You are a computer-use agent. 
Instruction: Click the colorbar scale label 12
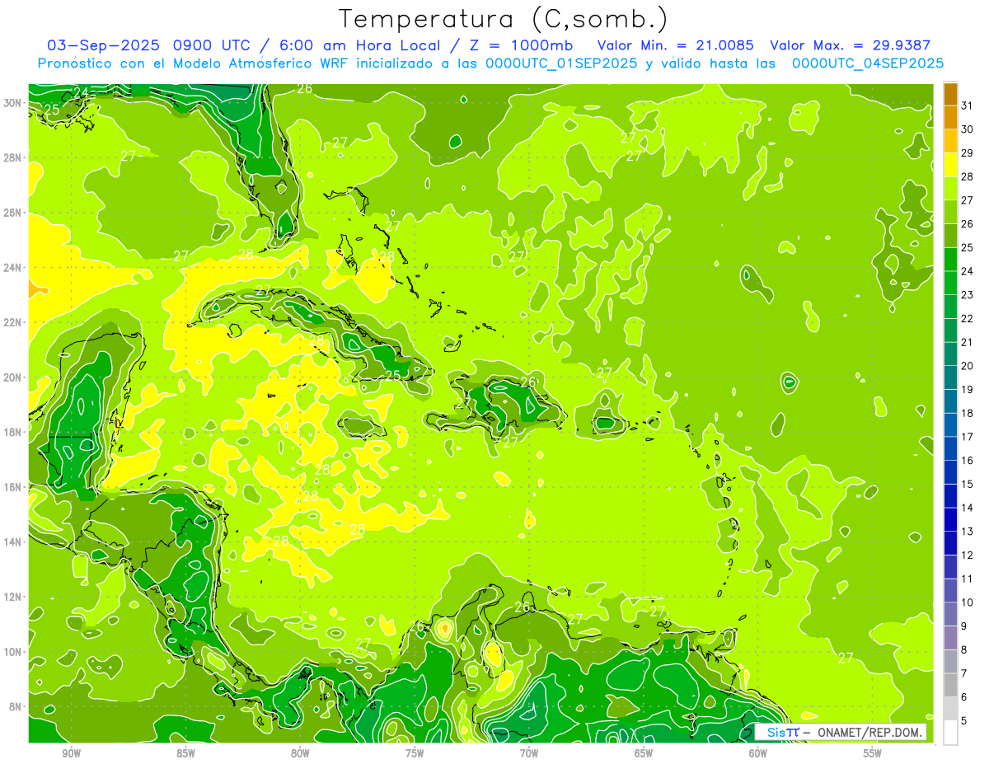[x=968, y=555]
